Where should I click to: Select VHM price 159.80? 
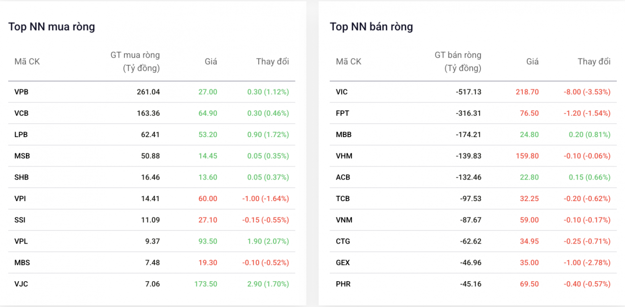pos(527,156)
